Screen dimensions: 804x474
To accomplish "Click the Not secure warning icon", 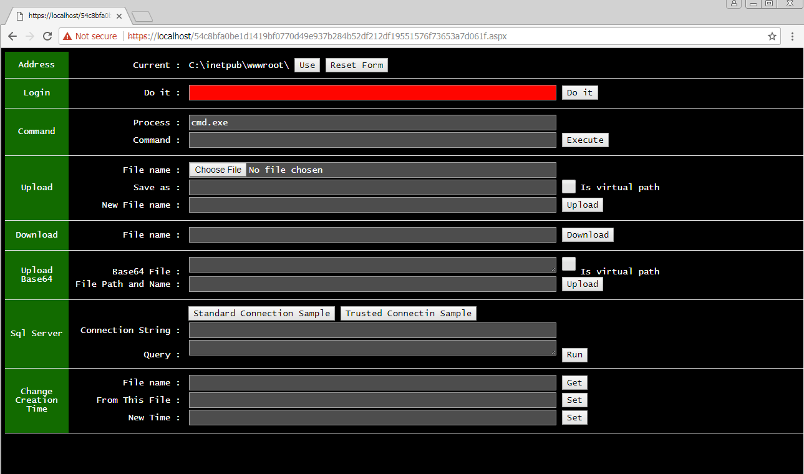I will [67, 36].
